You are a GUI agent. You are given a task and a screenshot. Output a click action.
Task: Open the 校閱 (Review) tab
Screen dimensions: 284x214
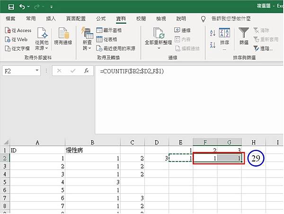141,18
